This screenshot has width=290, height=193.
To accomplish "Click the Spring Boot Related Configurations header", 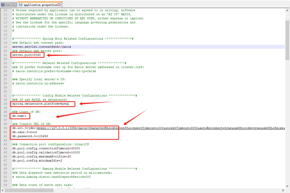I will (73, 39).
